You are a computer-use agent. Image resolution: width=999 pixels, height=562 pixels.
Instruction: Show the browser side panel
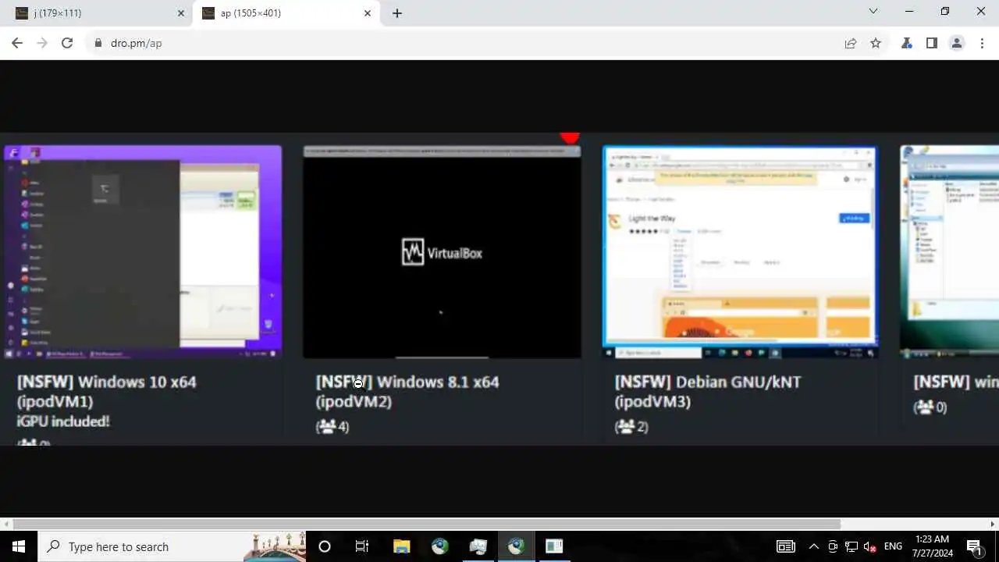point(932,43)
